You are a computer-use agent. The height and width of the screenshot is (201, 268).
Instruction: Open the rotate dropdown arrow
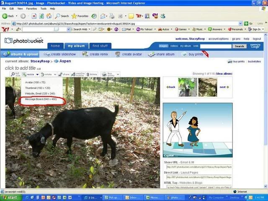click(55, 75)
